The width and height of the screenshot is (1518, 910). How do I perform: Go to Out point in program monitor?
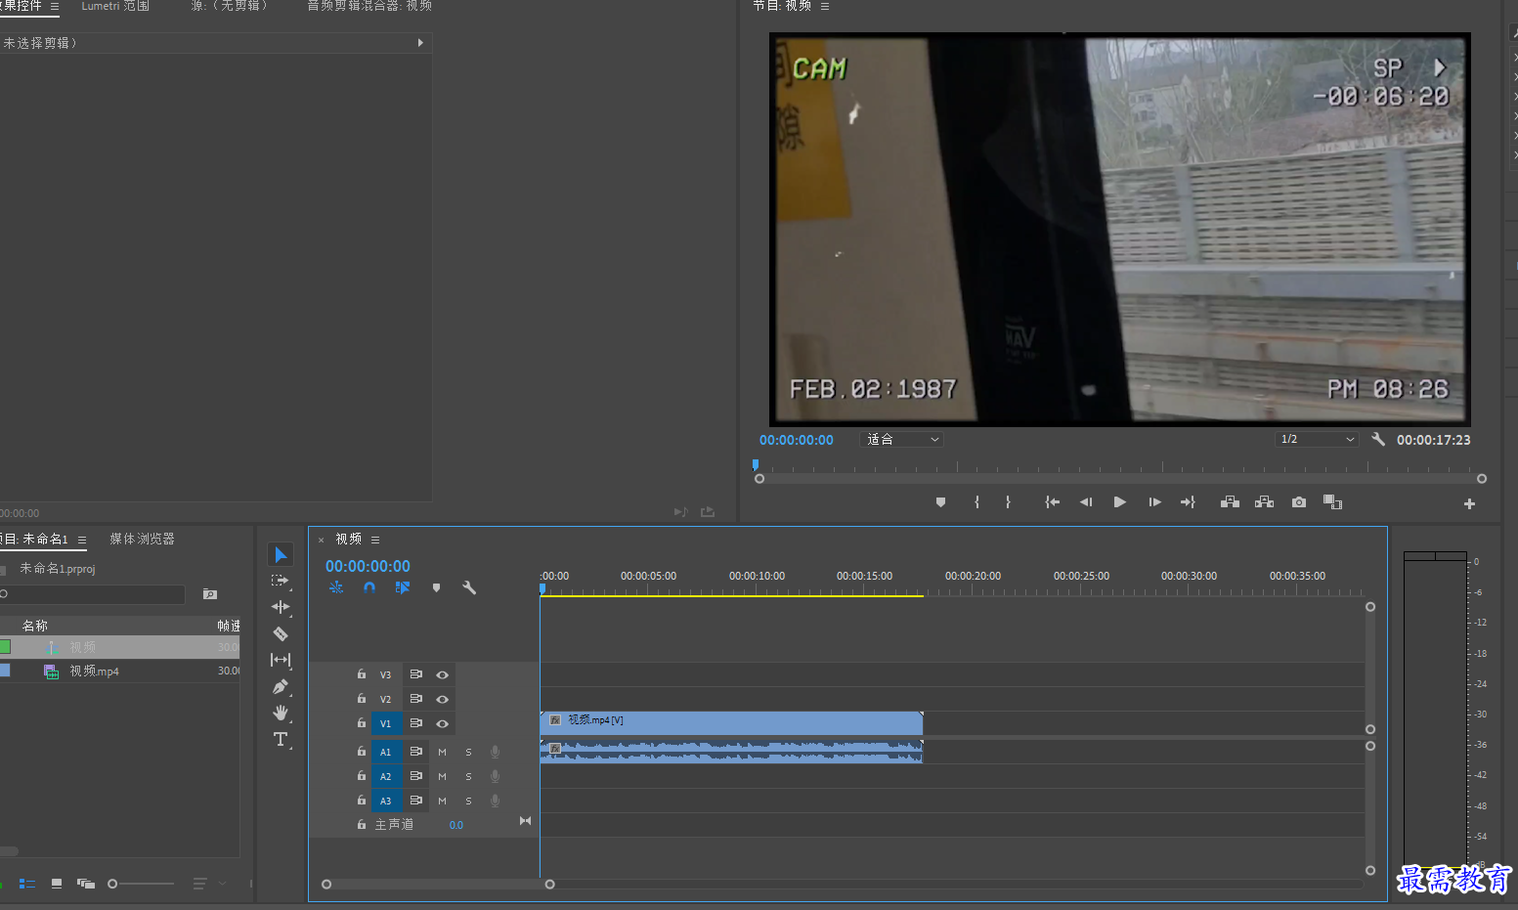click(x=1188, y=502)
